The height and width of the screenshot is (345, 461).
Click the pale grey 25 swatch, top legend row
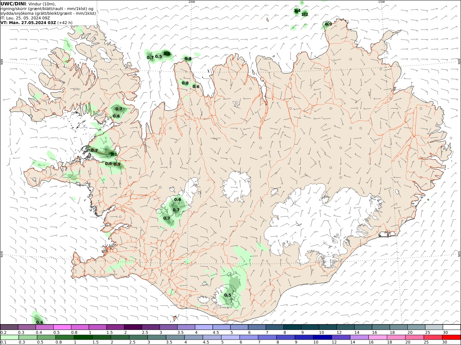coord(434,327)
